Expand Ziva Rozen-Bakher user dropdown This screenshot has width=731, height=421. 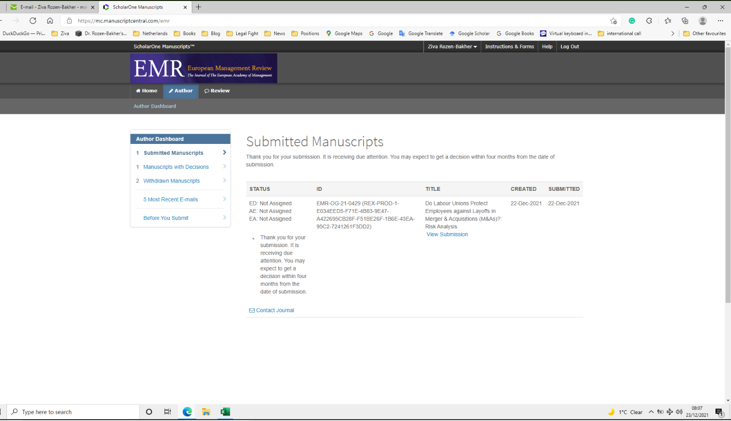click(x=452, y=46)
